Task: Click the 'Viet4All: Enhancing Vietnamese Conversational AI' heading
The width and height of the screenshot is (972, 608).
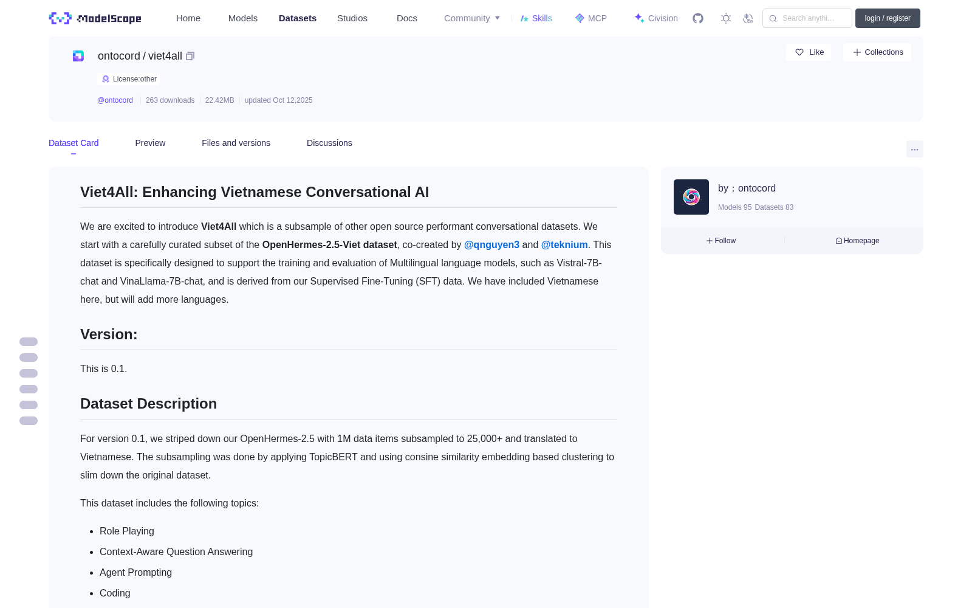Action: click(x=255, y=192)
